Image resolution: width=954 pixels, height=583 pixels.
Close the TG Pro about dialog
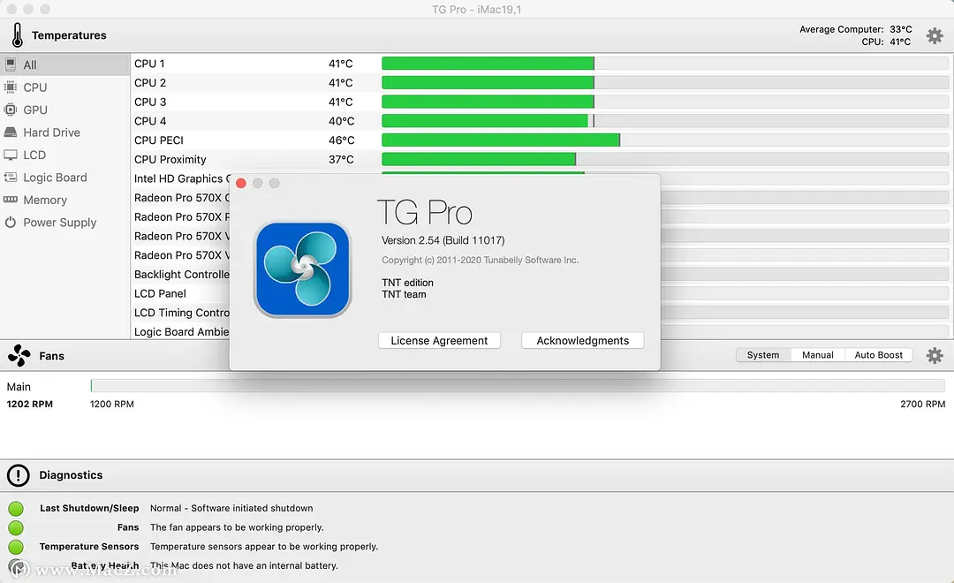point(241,183)
